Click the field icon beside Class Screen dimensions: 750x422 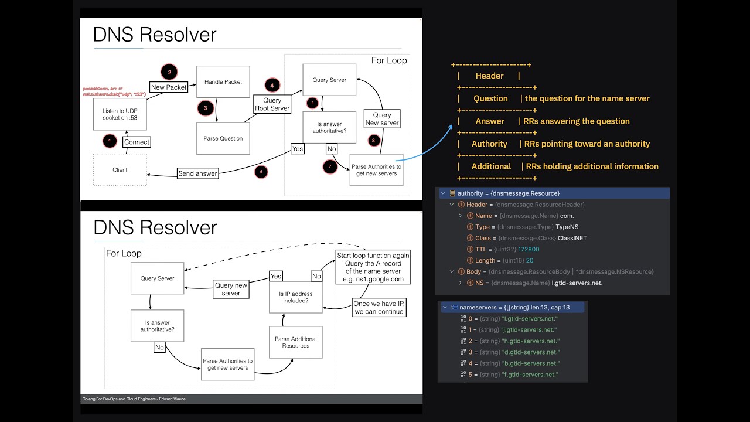point(470,238)
